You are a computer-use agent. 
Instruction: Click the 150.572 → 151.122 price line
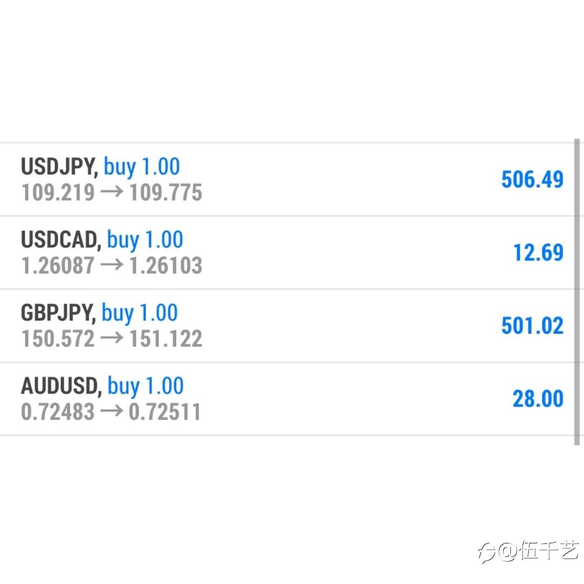(x=112, y=339)
